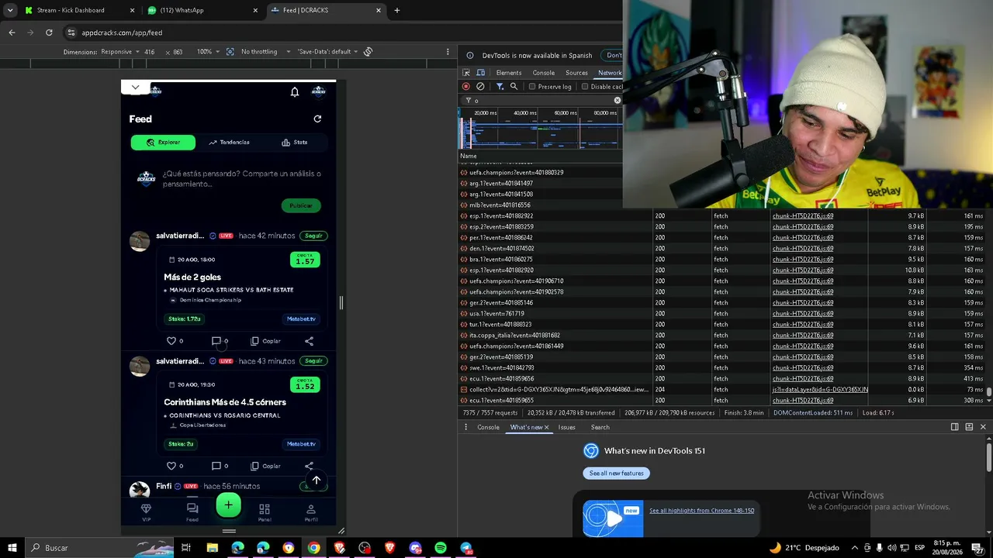This screenshot has height=558, width=993.
Task: Toggle the network filter funnel icon
Action: [x=500, y=87]
